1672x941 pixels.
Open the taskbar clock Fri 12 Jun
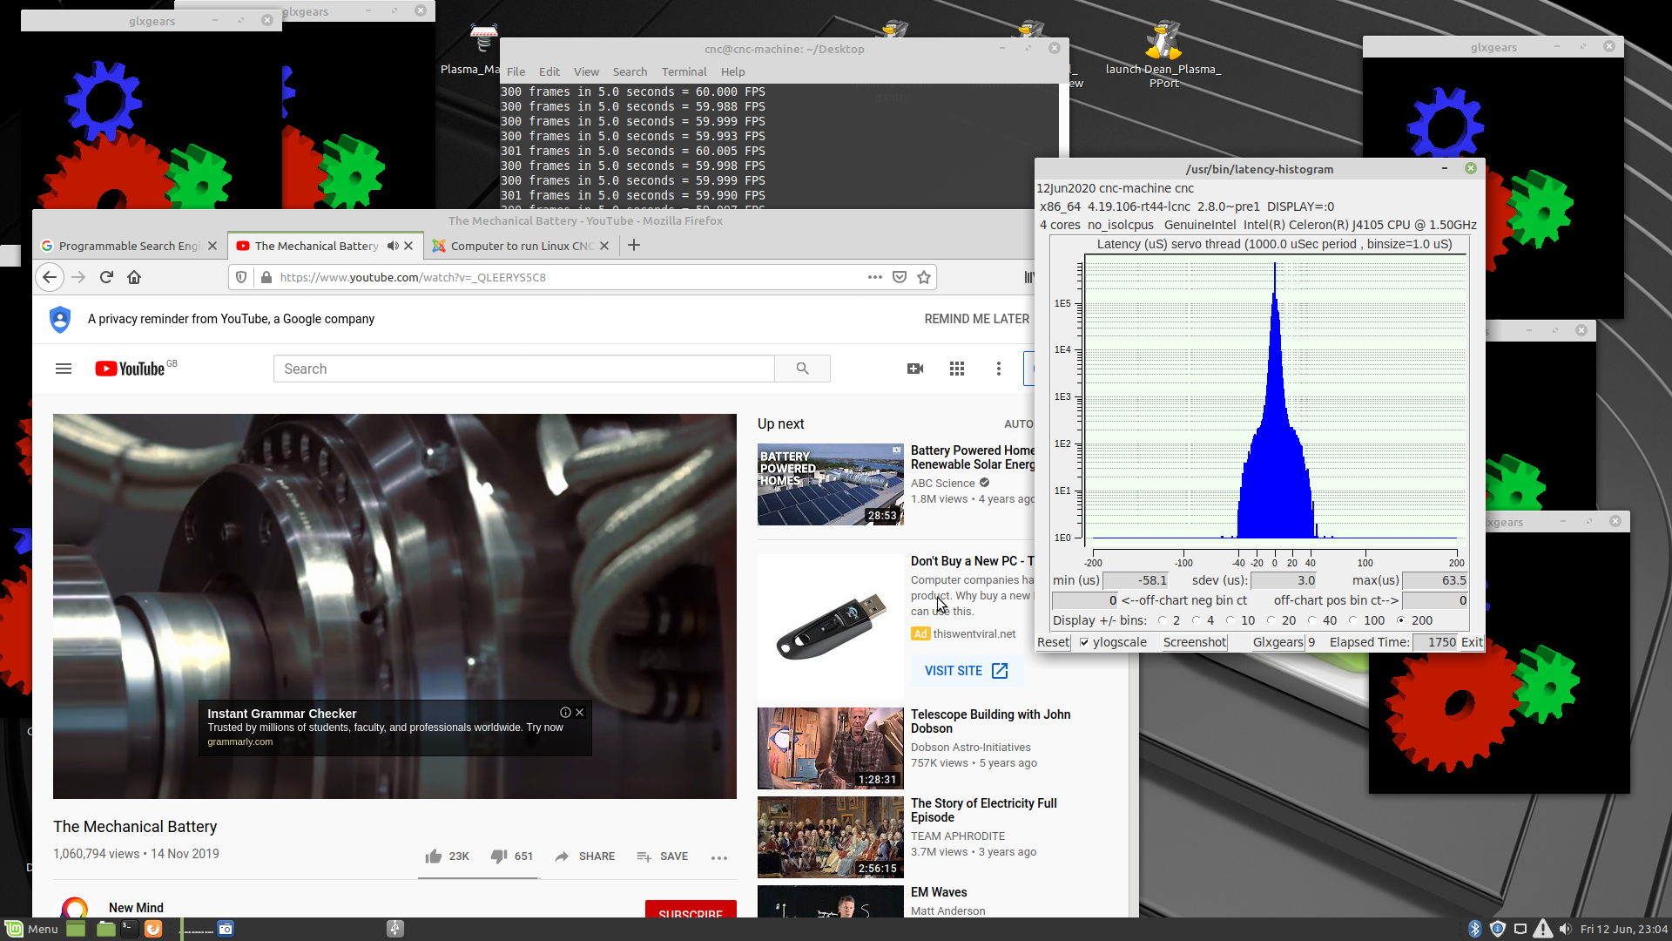pos(1623,929)
